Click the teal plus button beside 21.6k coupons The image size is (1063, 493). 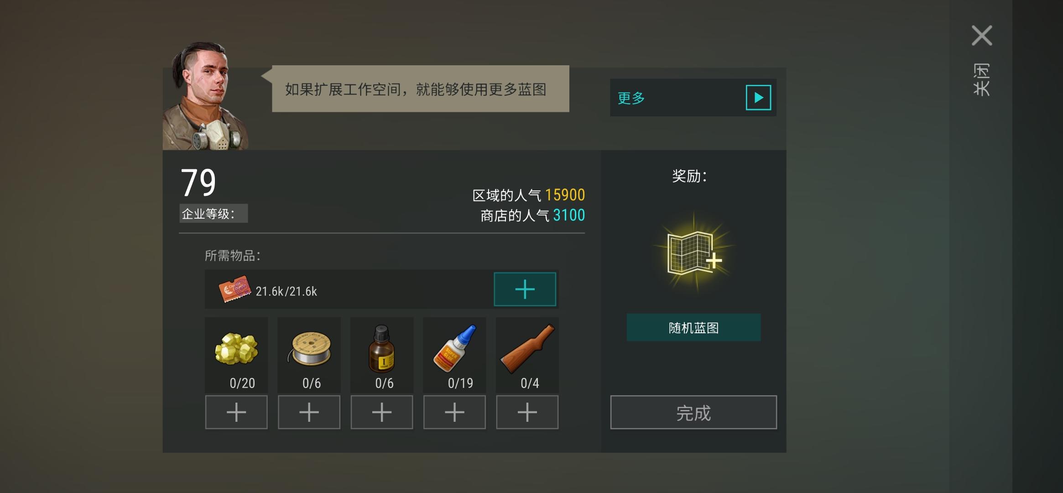525,289
